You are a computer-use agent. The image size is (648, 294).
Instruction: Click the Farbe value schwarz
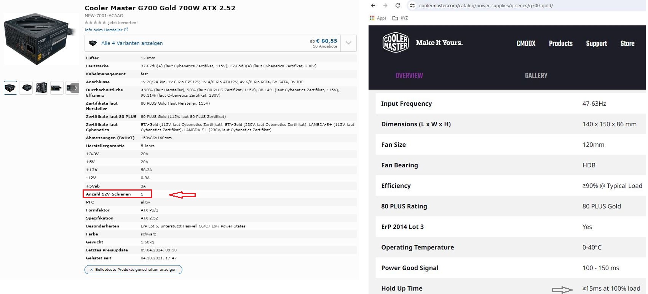pyautogui.click(x=148, y=234)
